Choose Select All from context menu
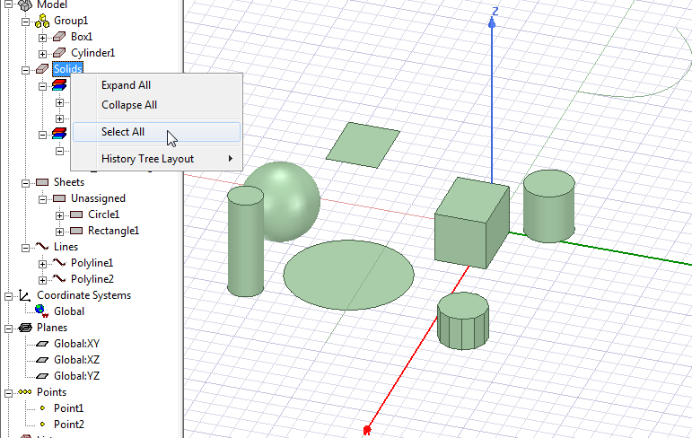 coord(123,132)
